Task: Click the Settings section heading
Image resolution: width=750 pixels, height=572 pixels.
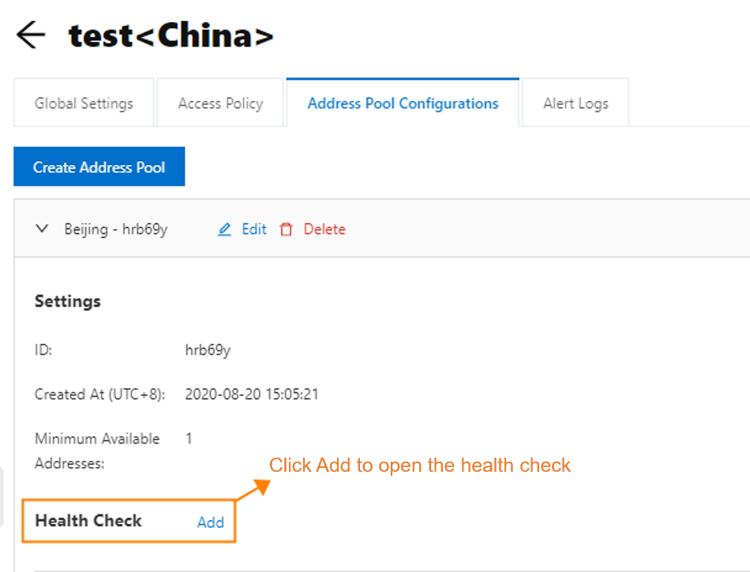Action: [67, 301]
